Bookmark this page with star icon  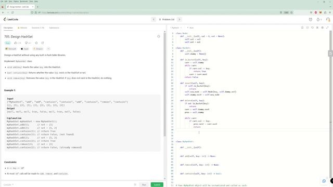pos(291,12)
